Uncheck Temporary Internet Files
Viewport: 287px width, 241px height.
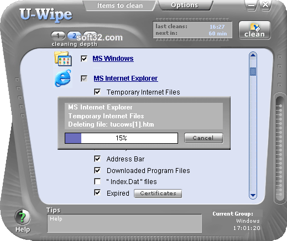pos(97,92)
